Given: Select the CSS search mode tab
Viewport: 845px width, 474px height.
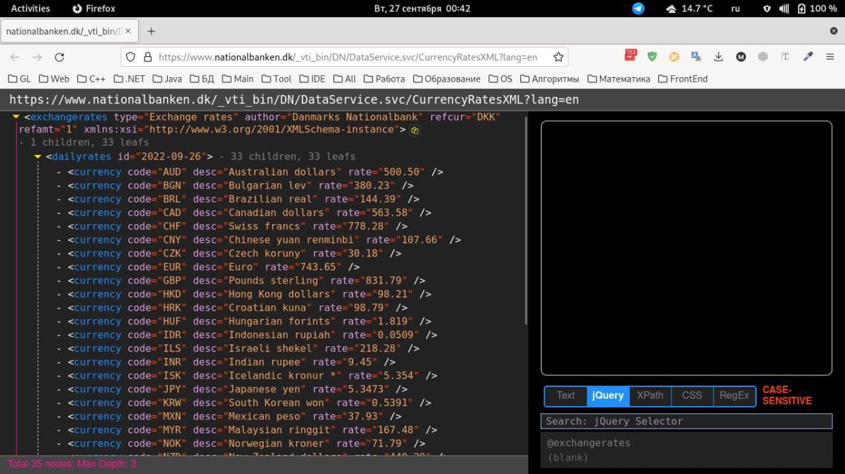Looking at the screenshot, I should coord(692,396).
